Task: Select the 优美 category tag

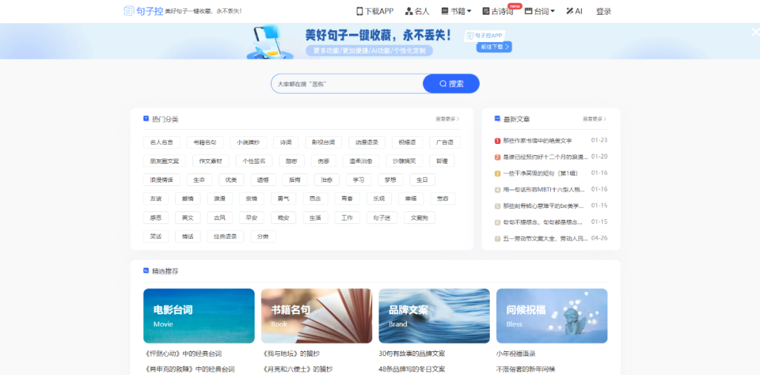Action: (232, 180)
